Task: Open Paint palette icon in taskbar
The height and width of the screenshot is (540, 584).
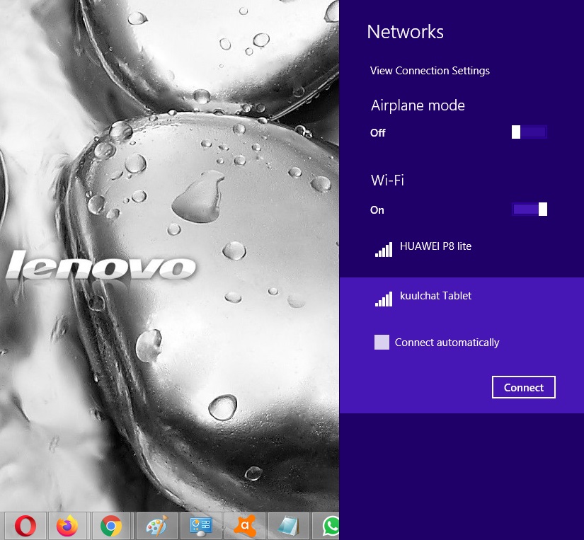Action: (x=157, y=526)
